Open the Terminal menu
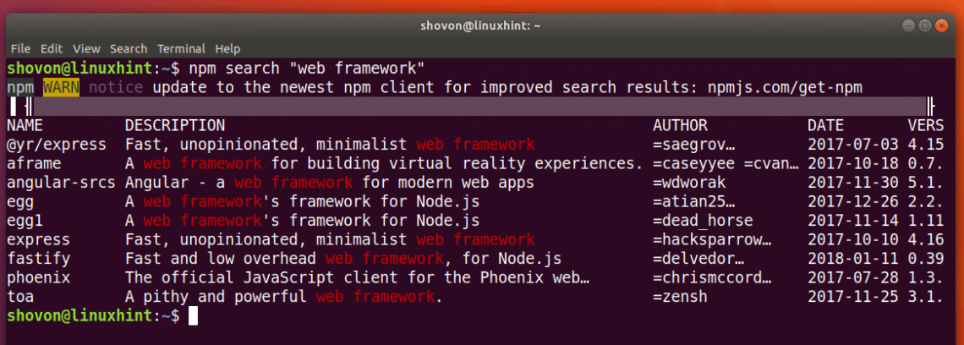 pyautogui.click(x=181, y=49)
